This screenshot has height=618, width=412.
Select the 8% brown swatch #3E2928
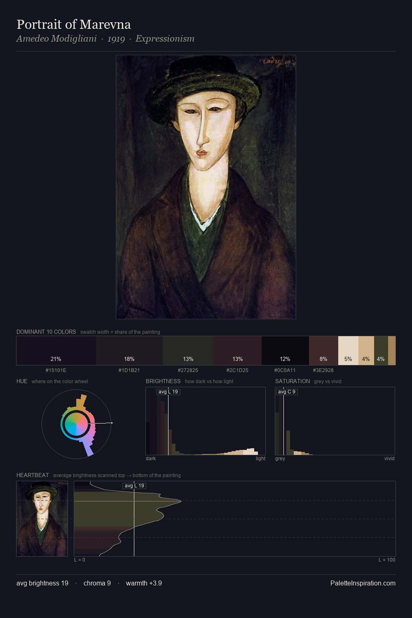(x=323, y=351)
